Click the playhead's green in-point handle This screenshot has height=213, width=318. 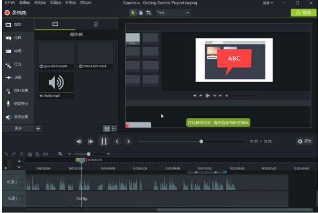[x=77, y=160]
